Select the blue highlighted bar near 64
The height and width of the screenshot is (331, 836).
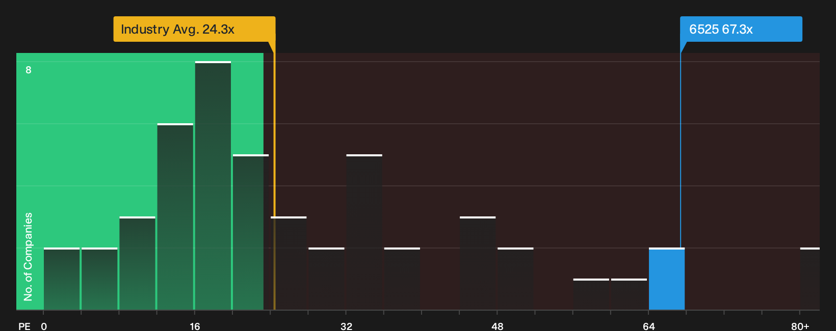667,279
